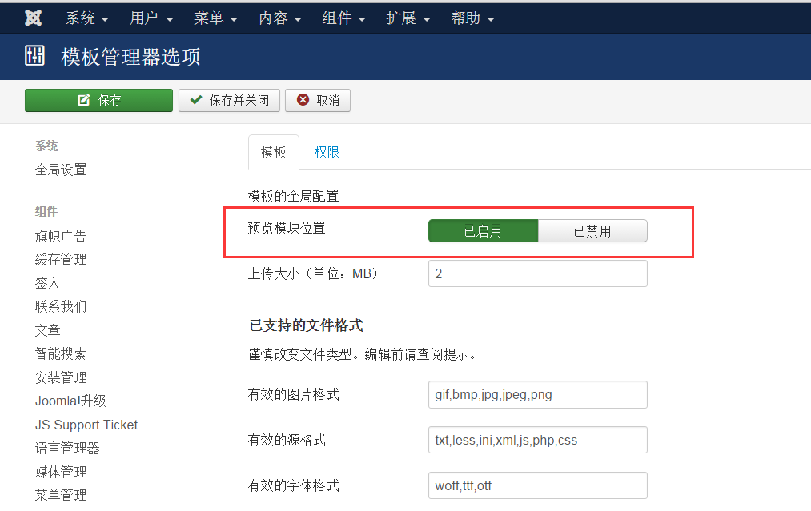Enable 预览模块位置 with the 已启用 toggle

point(484,230)
